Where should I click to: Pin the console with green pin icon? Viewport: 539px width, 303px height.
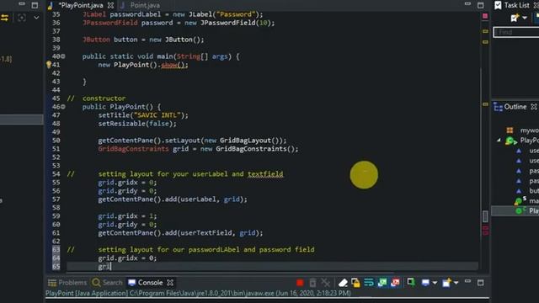(x=411, y=283)
